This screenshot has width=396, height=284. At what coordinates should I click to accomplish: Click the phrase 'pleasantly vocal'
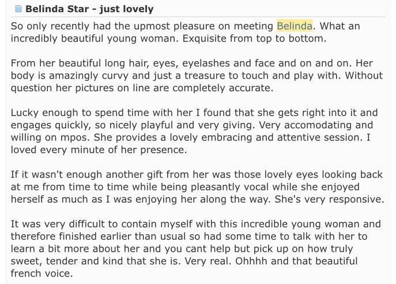tap(230, 187)
